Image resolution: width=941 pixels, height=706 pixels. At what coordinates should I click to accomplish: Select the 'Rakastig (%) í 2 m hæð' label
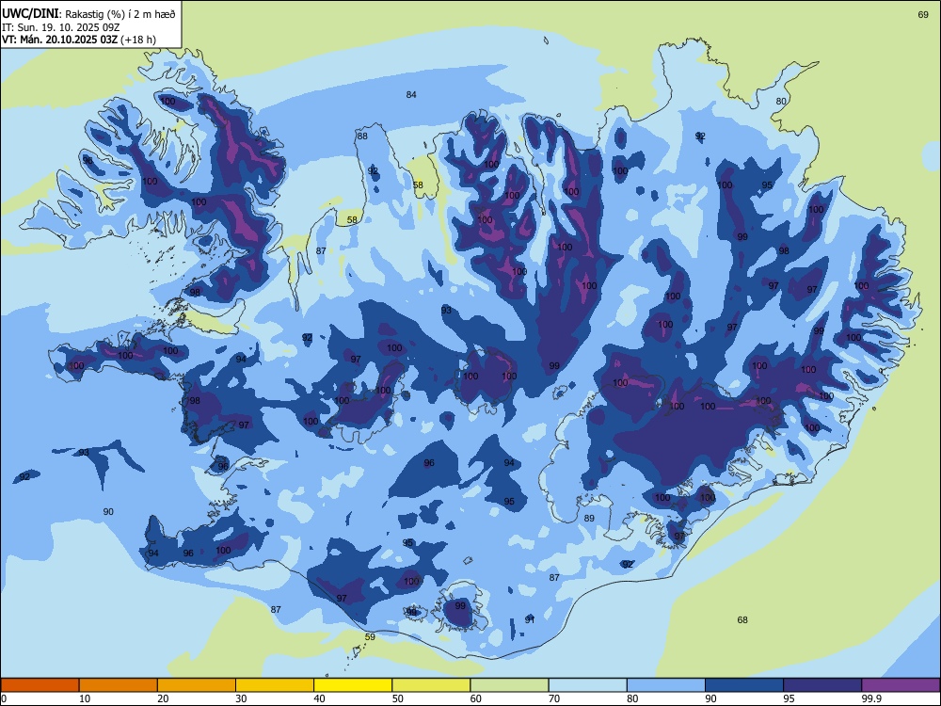120,14
